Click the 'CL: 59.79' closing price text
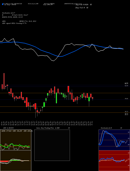 (x=48, y=5)
